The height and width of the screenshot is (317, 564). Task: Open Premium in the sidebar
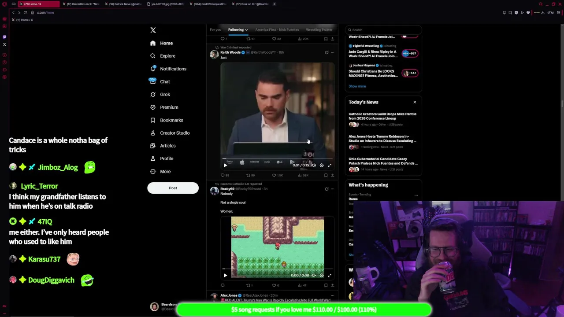click(164, 107)
